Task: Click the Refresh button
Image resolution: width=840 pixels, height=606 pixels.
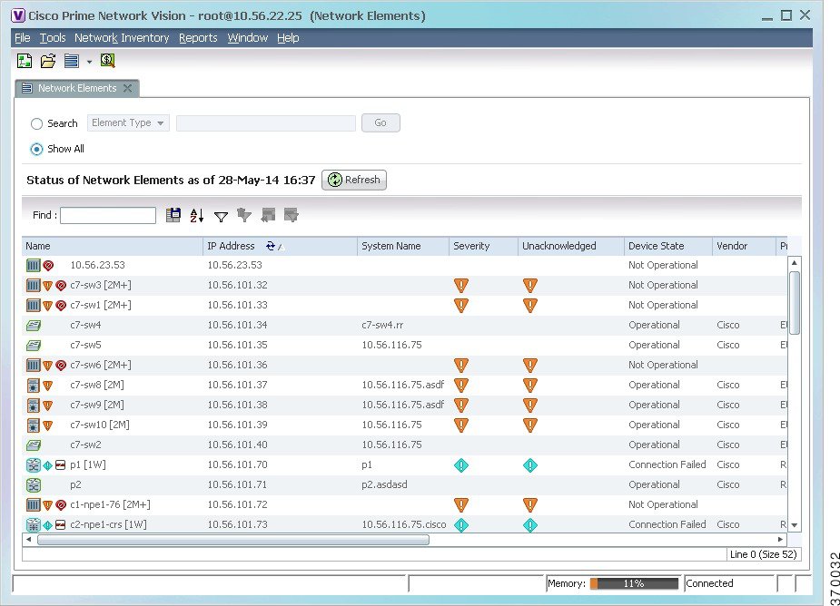Action: [x=354, y=180]
